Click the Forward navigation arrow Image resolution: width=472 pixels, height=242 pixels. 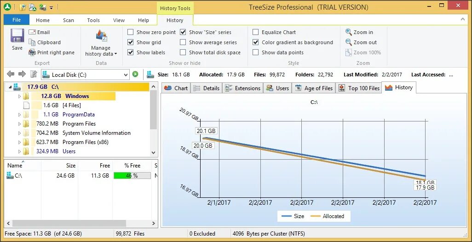(22, 74)
